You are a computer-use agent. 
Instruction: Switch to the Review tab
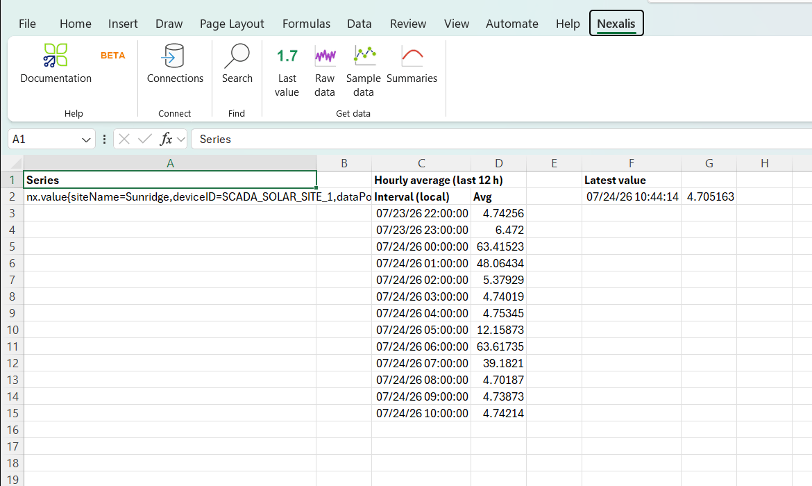click(x=408, y=24)
